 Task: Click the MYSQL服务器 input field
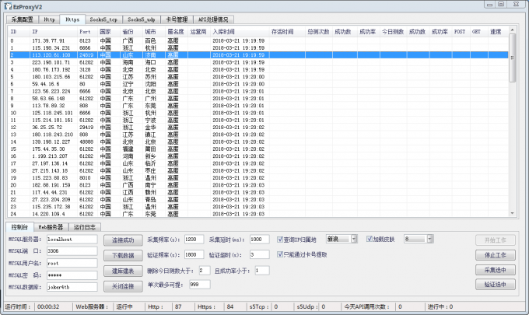pos(71,240)
